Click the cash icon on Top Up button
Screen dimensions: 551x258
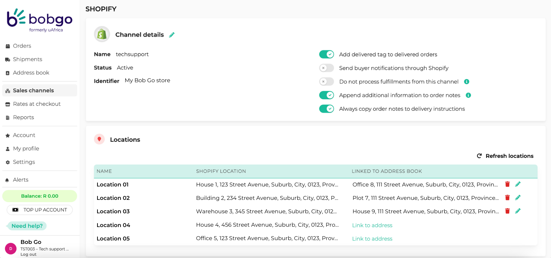15,210
